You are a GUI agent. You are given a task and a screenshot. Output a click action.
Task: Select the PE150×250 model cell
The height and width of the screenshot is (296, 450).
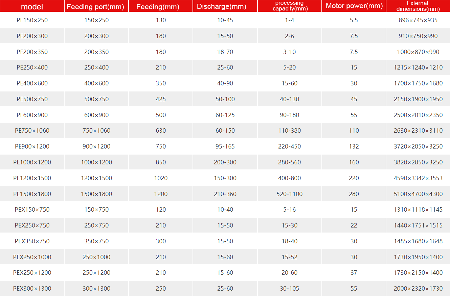[x=32, y=20]
